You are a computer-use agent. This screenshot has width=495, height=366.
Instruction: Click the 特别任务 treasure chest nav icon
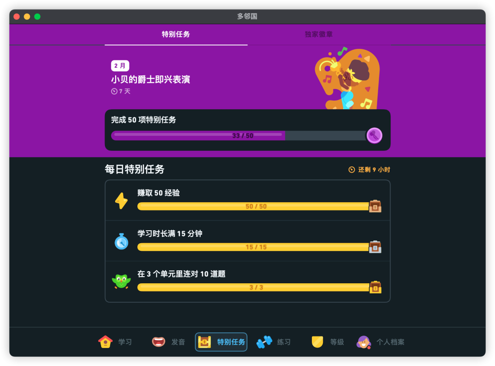(x=204, y=342)
